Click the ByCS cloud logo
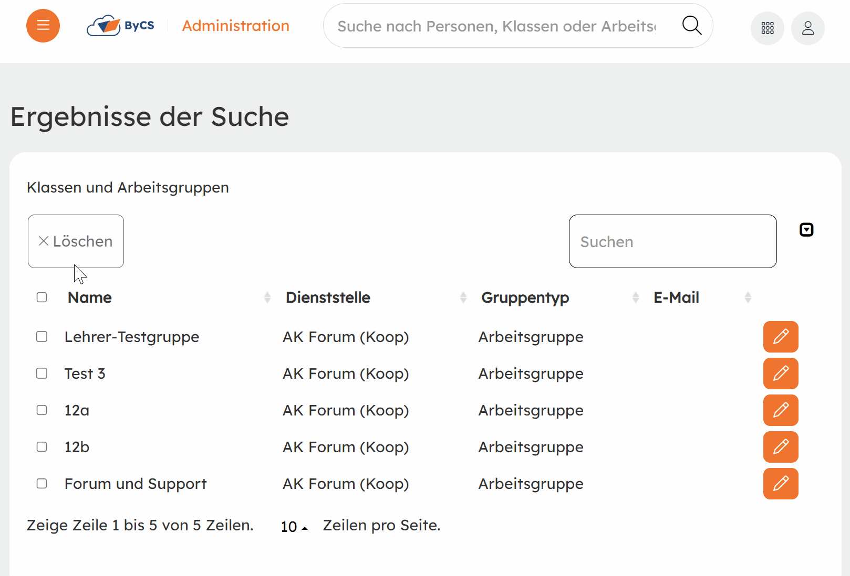The width and height of the screenshot is (850, 576). point(103,25)
